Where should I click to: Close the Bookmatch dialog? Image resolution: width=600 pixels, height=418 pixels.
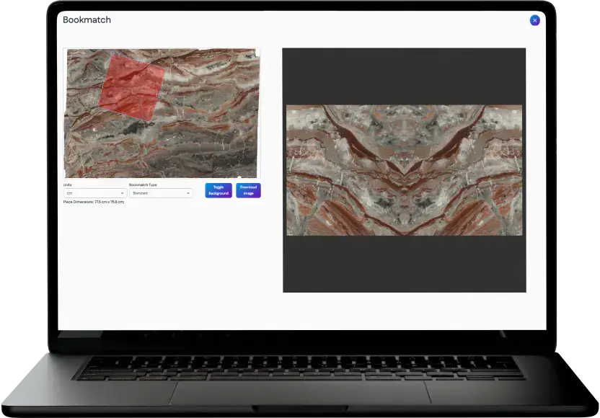pos(534,20)
